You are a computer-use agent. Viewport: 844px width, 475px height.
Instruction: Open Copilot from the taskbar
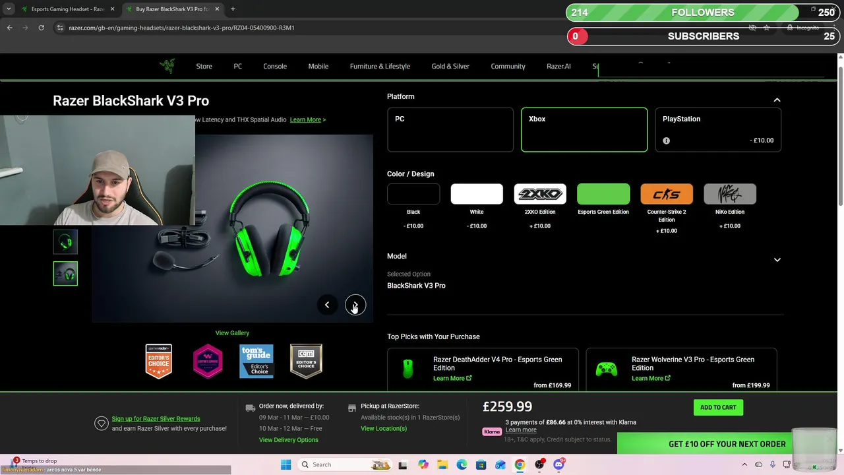click(x=423, y=464)
